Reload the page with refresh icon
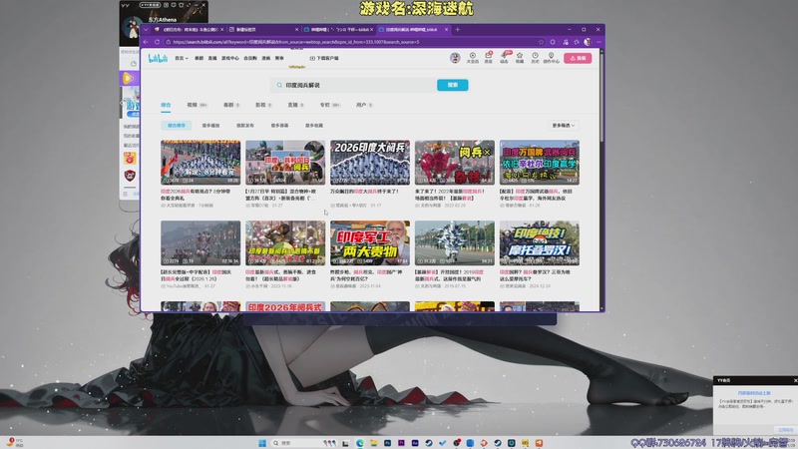 158,42
